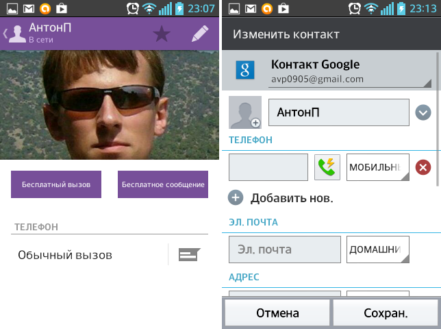This screenshot has height=329, width=441.
Task: Tap the back arrow beside АнтонП avatar
Action: coord(5,34)
